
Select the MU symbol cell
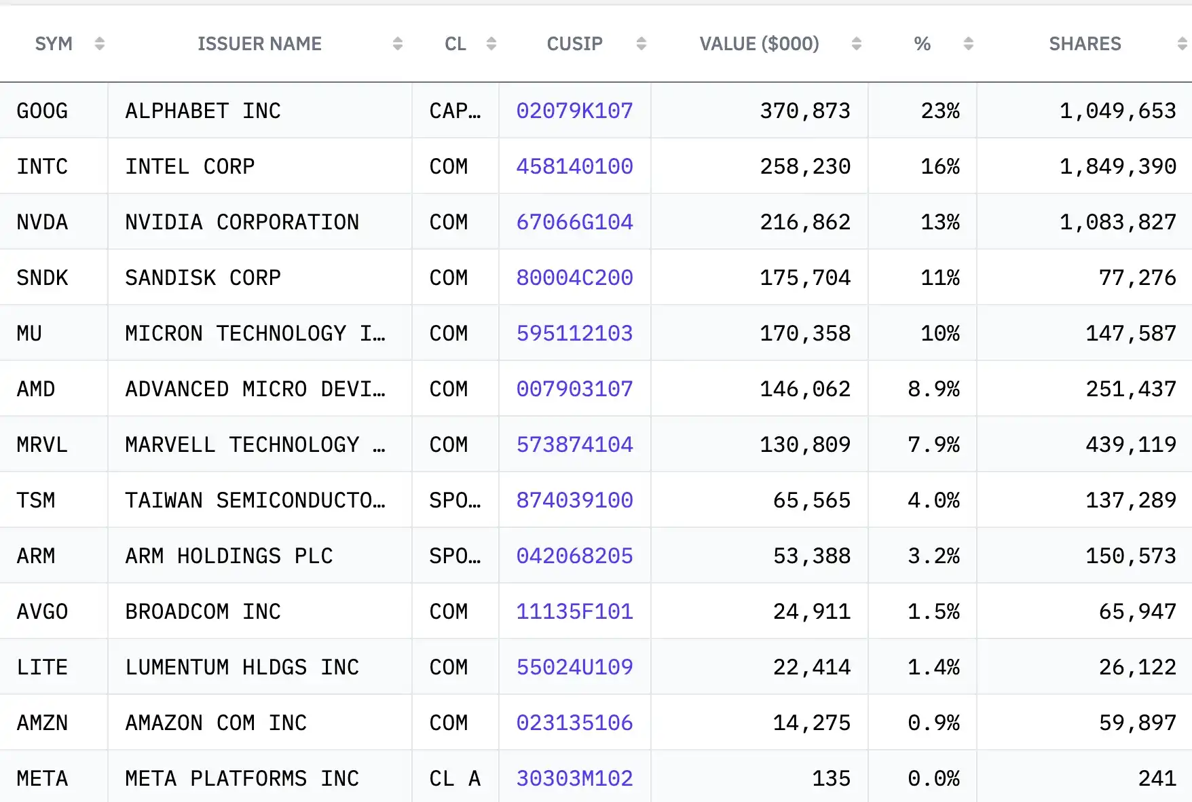[54, 333]
